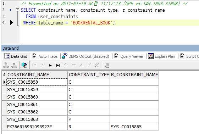Go to previous record in grid
This screenshot has height=134, width=199.
point(42,66)
